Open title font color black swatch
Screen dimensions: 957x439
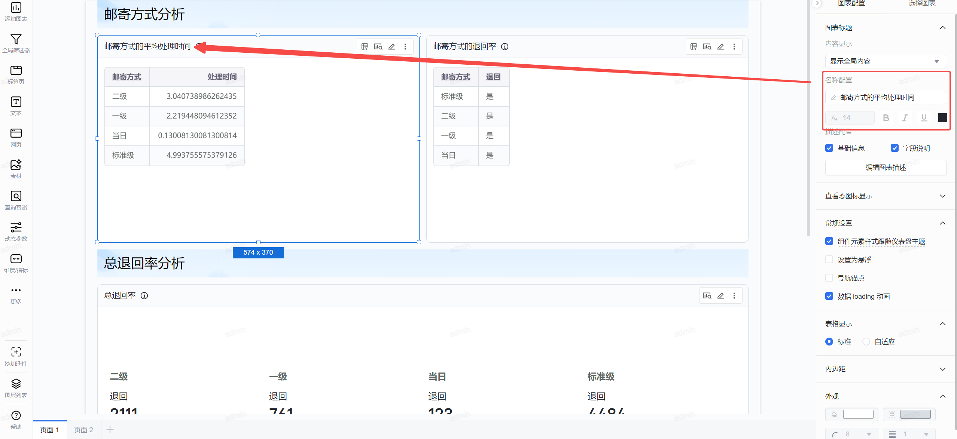click(942, 118)
